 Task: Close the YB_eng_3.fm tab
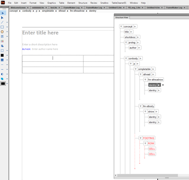(x=142, y=8)
